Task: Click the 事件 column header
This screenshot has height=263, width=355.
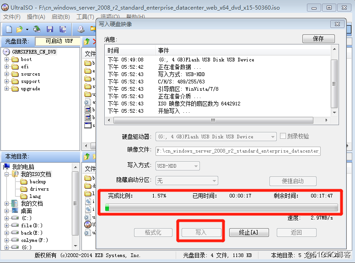Action: tap(243, 50)
